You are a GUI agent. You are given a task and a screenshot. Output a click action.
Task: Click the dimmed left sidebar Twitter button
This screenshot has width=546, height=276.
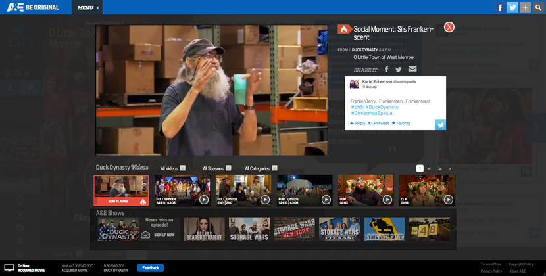30,87
